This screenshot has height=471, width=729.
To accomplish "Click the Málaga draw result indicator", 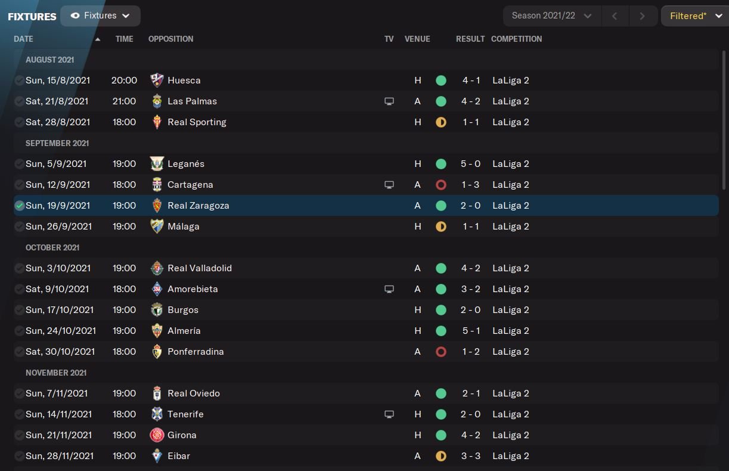I will pos(441,227).
